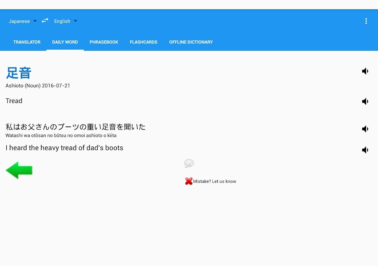This screenshot has height=266, width=378.
Task: Open the three-dot overflow menu
Action: point(366,21)
